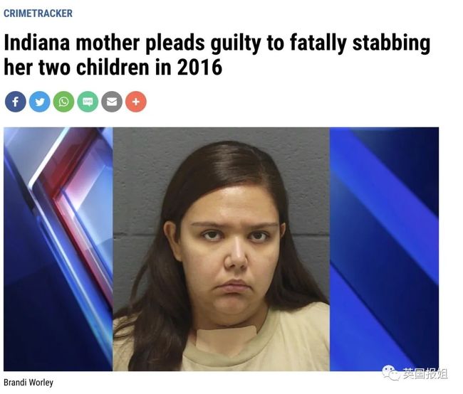The image size is (463, 394).
Task: Click the blue graphic panel right of photo
Action: (x=384, y=249)
